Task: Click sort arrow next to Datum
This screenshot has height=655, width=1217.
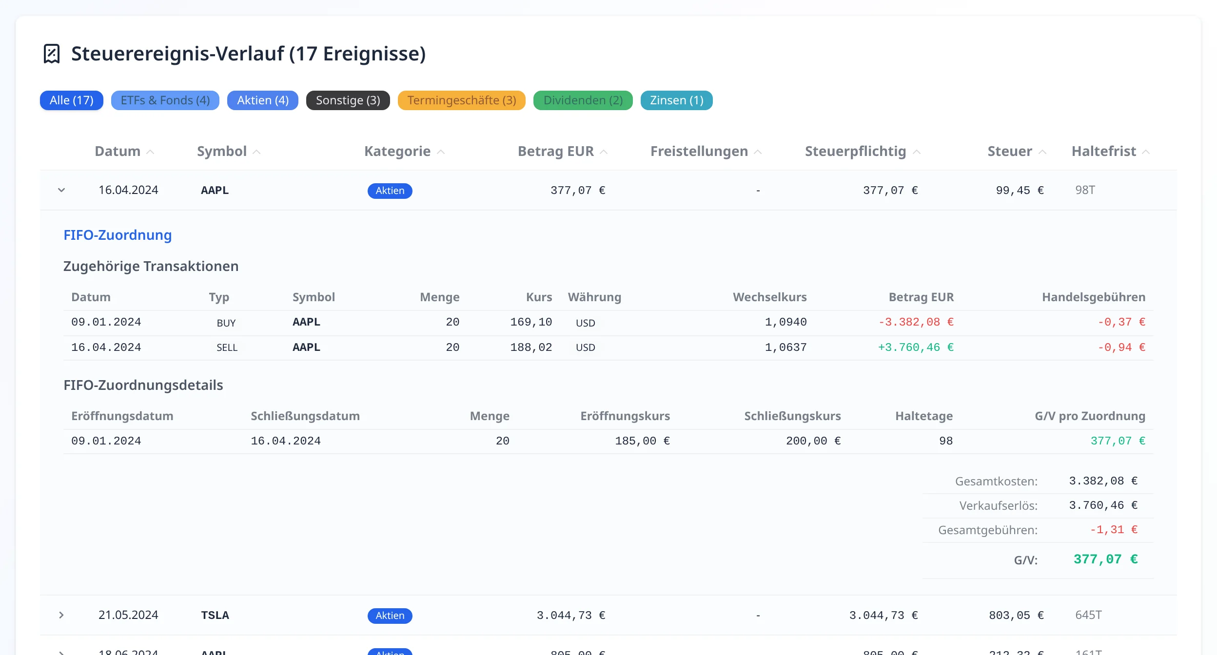Action: (x=150, y=152)
